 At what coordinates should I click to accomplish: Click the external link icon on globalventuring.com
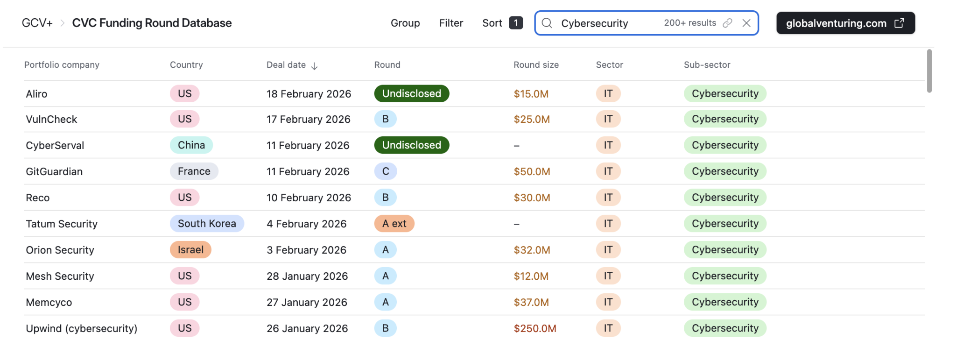(899, 23)
